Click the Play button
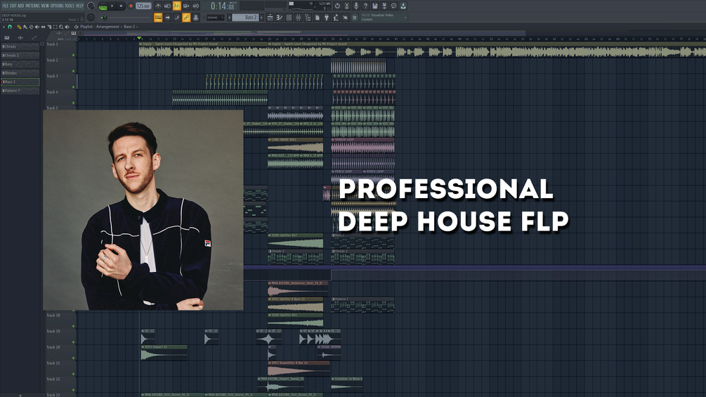 112,6
